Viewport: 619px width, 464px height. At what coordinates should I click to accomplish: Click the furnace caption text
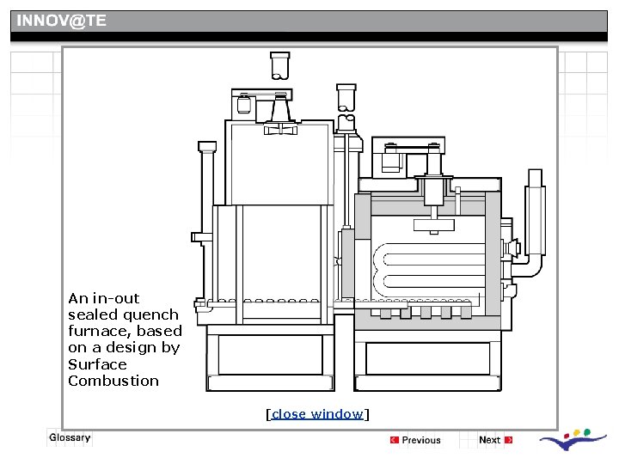click(125, 339)
